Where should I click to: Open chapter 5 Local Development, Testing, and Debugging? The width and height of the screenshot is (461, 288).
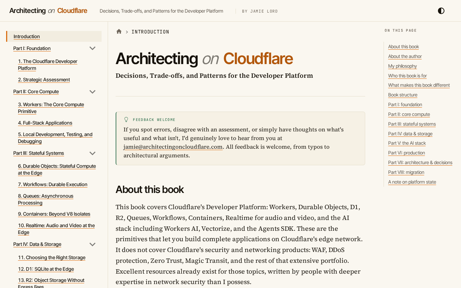pos(55,138)
